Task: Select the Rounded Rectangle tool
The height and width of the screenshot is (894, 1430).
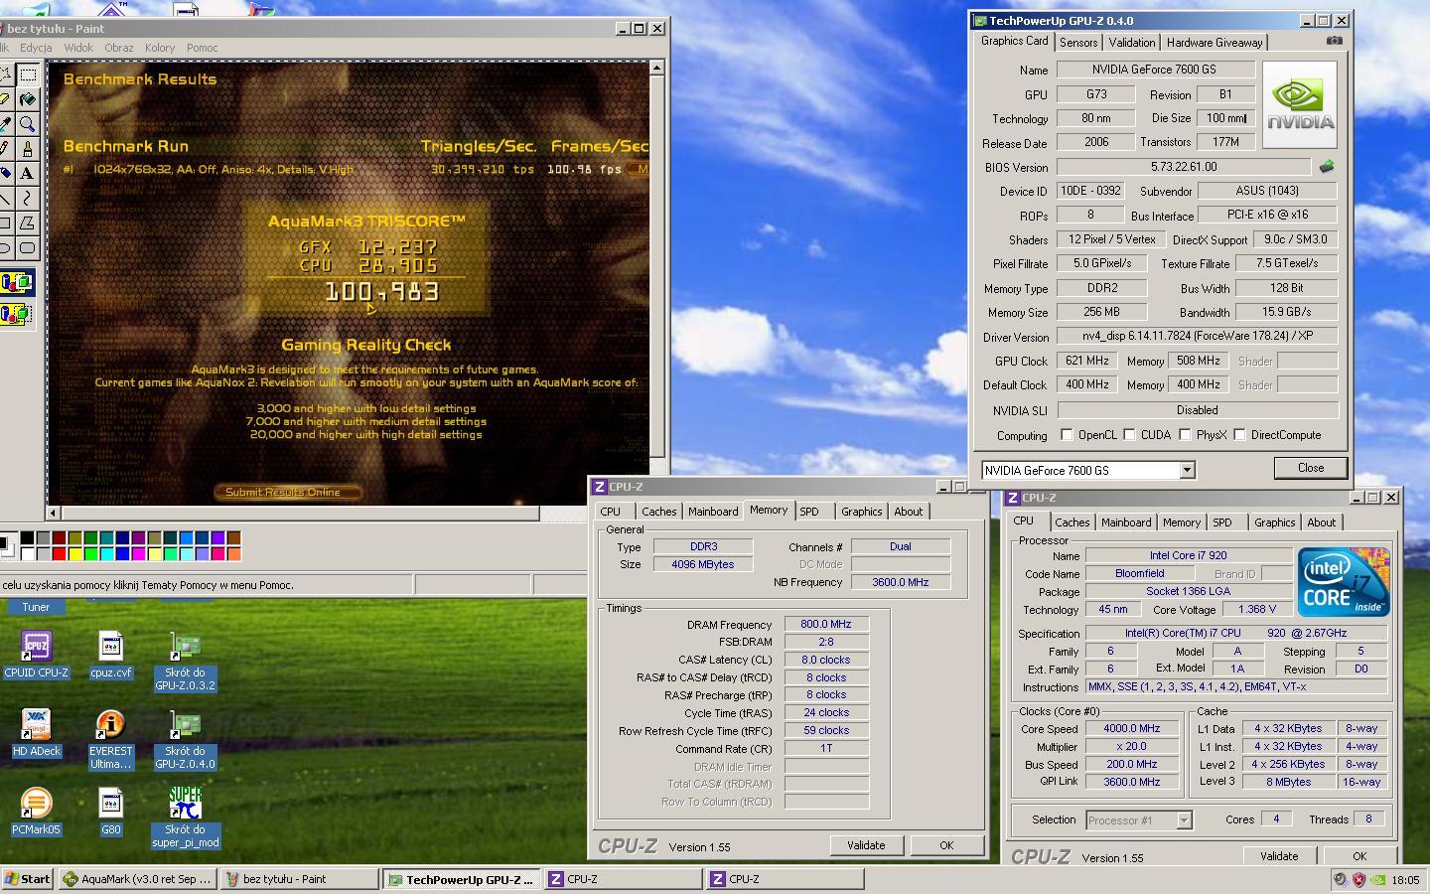Action: click(x=28, y=247)
